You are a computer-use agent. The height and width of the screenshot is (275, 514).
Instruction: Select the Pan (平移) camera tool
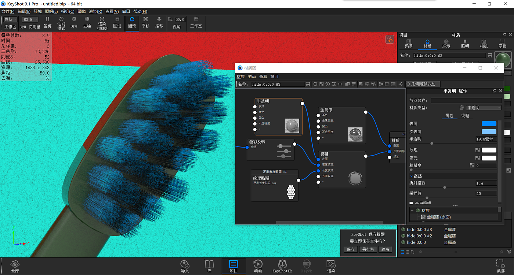146,22
